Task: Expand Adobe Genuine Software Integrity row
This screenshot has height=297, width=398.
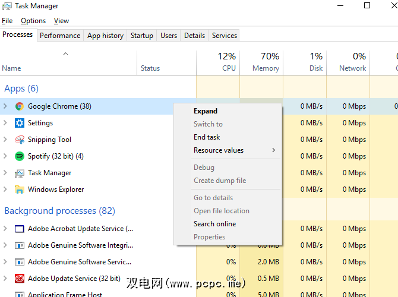Action: point(5,245)
